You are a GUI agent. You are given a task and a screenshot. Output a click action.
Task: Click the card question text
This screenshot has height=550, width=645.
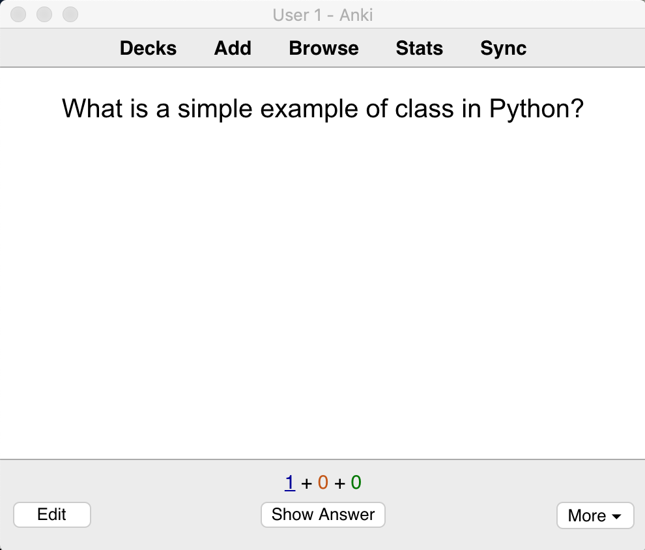(x=322, y=109)
